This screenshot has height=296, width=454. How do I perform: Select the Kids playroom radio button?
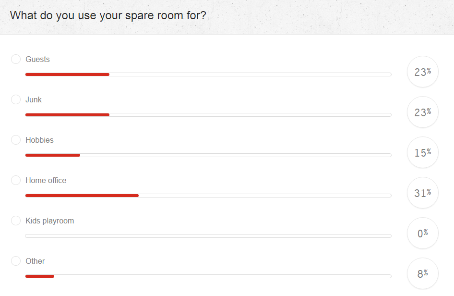pyautogui.click(x=16, y=220)
